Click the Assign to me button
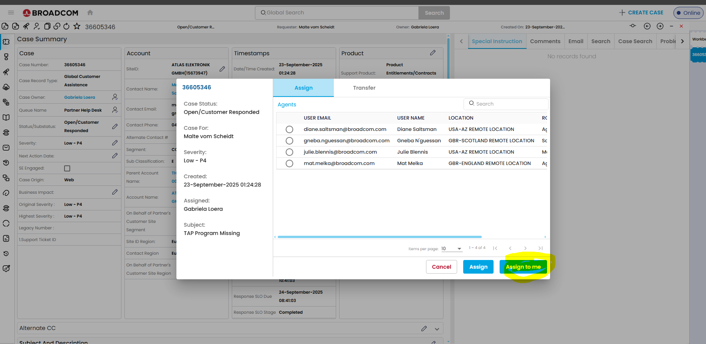The image size is (706, 344). coord(523,267)
